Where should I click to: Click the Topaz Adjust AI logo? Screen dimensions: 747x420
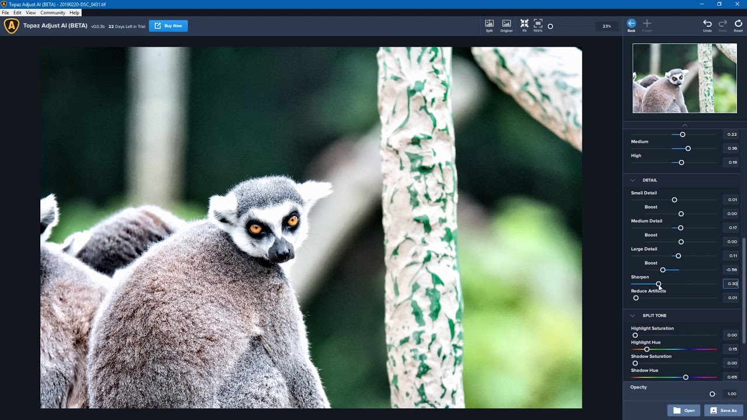click(x=12, y=26)
